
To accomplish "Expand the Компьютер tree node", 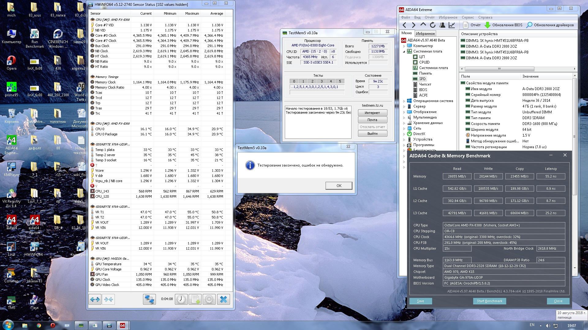I will point(404,46).
